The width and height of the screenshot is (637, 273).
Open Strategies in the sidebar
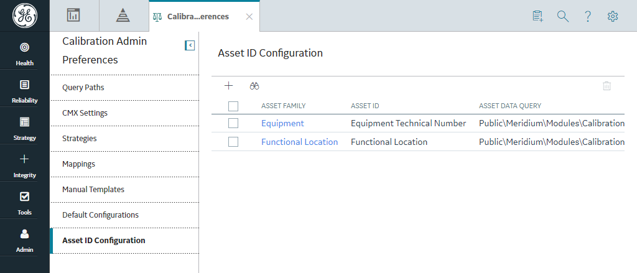pyautogui.click(x=124, y=139)
